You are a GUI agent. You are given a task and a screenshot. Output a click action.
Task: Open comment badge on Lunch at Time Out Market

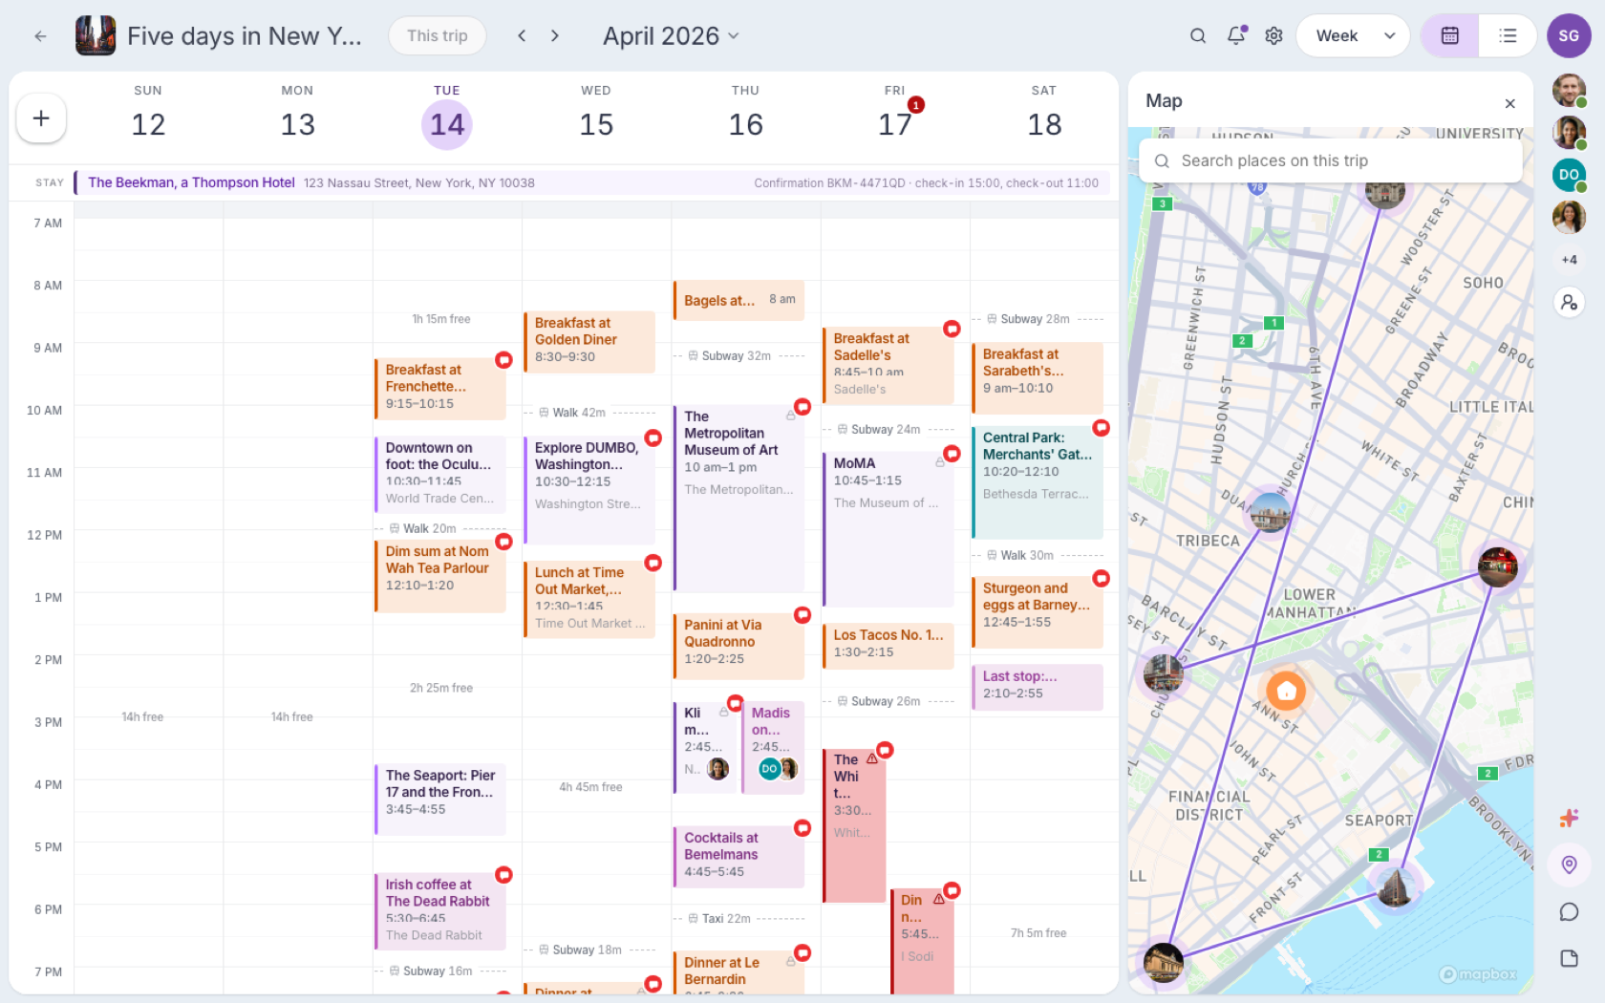[653, 563]
